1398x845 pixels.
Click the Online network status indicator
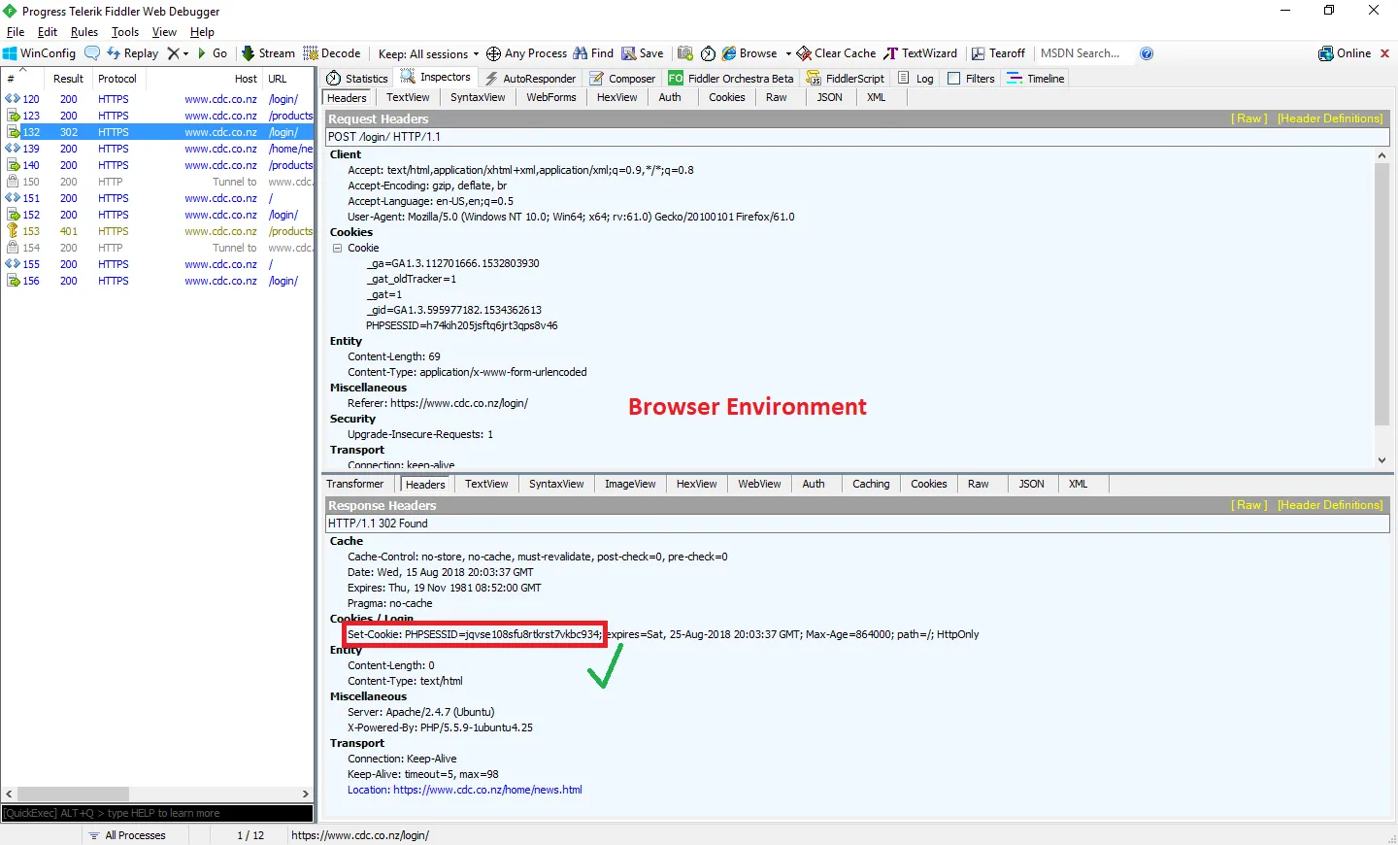click(1345, 53)
